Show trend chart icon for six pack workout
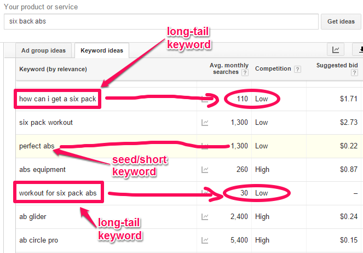Image resolution: width=363 pixels, height=253 pixels. point(205,123)
